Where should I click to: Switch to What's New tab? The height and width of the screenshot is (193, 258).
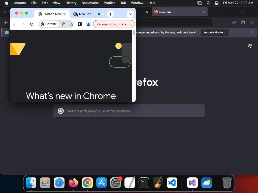pyautogui.click(x=52, y=14)
